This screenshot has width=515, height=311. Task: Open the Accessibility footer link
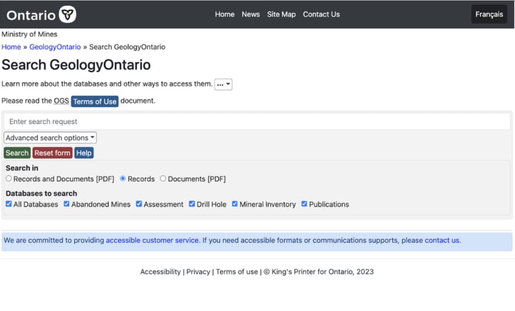click(x=160, y=272)
